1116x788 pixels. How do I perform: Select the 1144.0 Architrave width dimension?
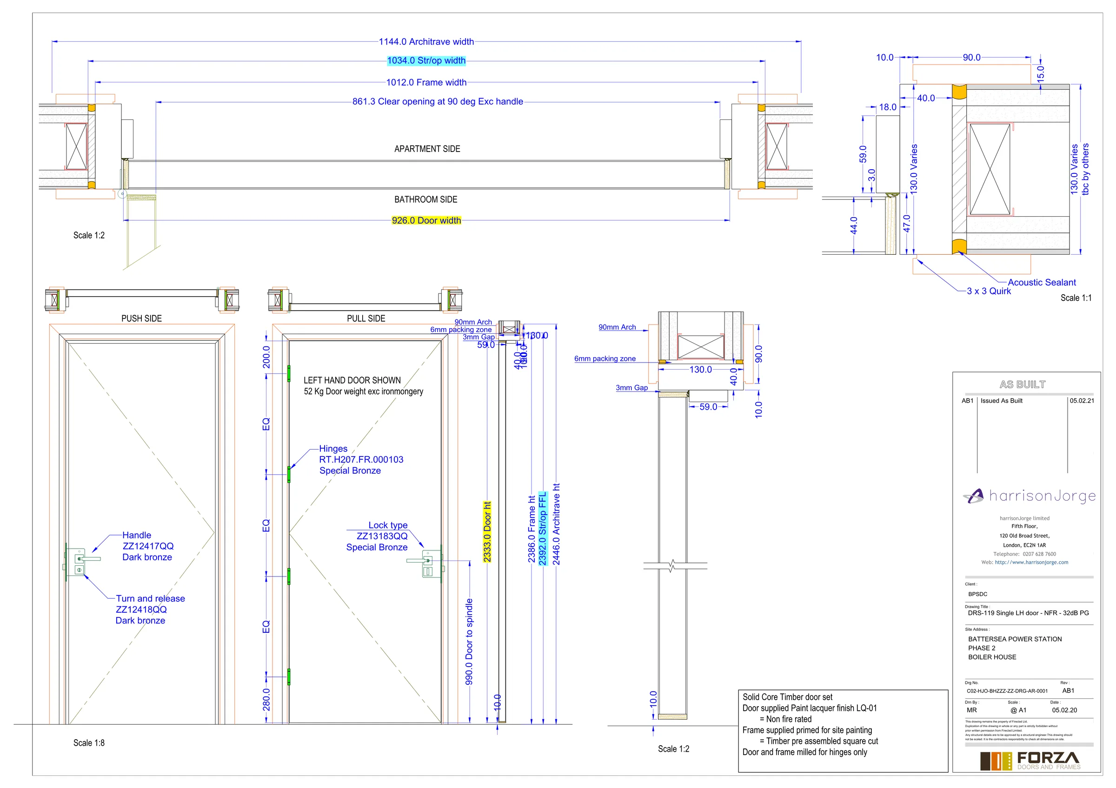click(426, 42)
